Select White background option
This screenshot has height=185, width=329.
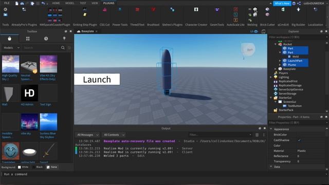(x=23, y=167)
